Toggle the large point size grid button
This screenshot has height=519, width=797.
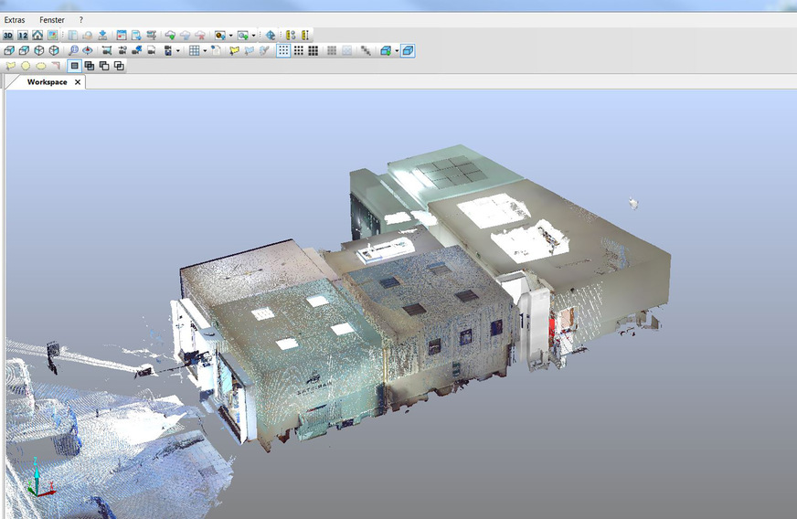(x=313, y=50)
